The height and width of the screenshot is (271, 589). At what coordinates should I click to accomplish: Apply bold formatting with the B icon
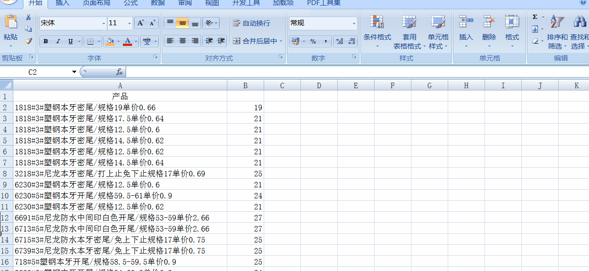pos(45,41)
